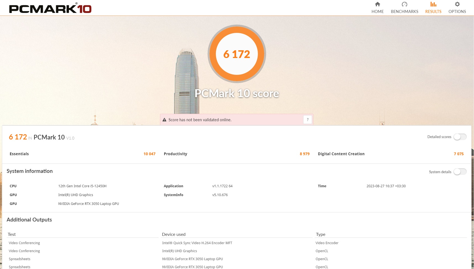
Task: Click the Device used column header
Action: coord(174,234)
